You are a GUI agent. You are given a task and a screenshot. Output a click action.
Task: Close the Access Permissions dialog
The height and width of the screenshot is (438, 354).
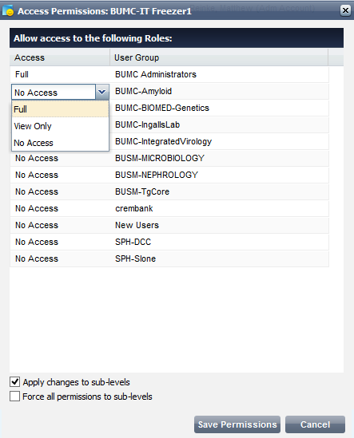(x=345, y=10)
